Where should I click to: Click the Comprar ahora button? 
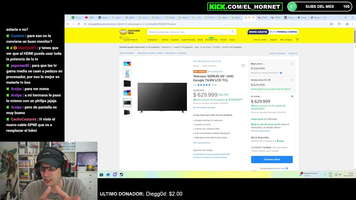(x=272, y=159)
